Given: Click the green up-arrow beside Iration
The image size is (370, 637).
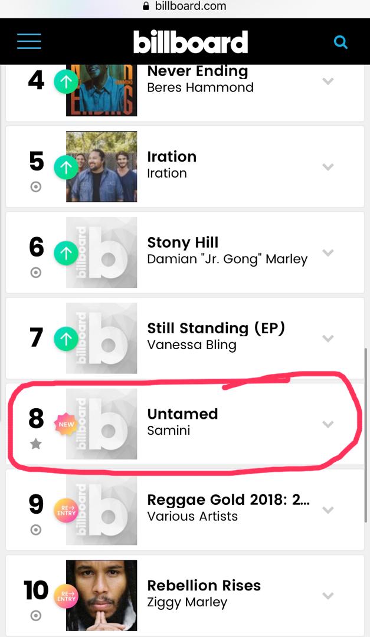Looking at the screenshot, I should (66, 167).
